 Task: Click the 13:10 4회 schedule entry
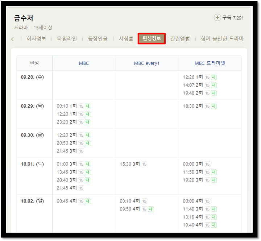[193, 217]
